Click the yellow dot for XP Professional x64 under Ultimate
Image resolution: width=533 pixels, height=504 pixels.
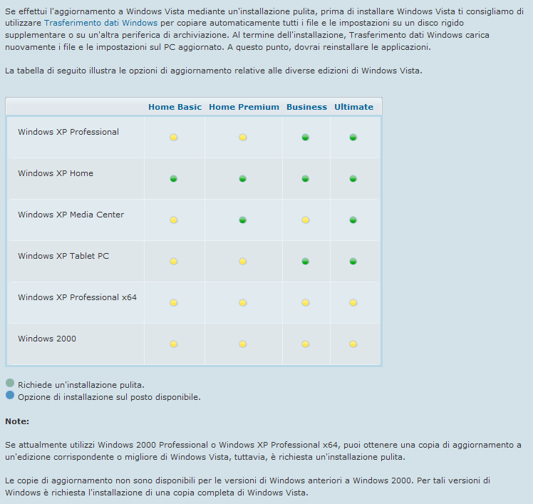[x=353, y=303]
